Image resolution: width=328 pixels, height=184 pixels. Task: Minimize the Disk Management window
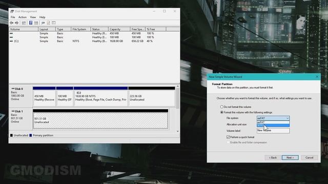pyautogui.click(x=154, y=11)
